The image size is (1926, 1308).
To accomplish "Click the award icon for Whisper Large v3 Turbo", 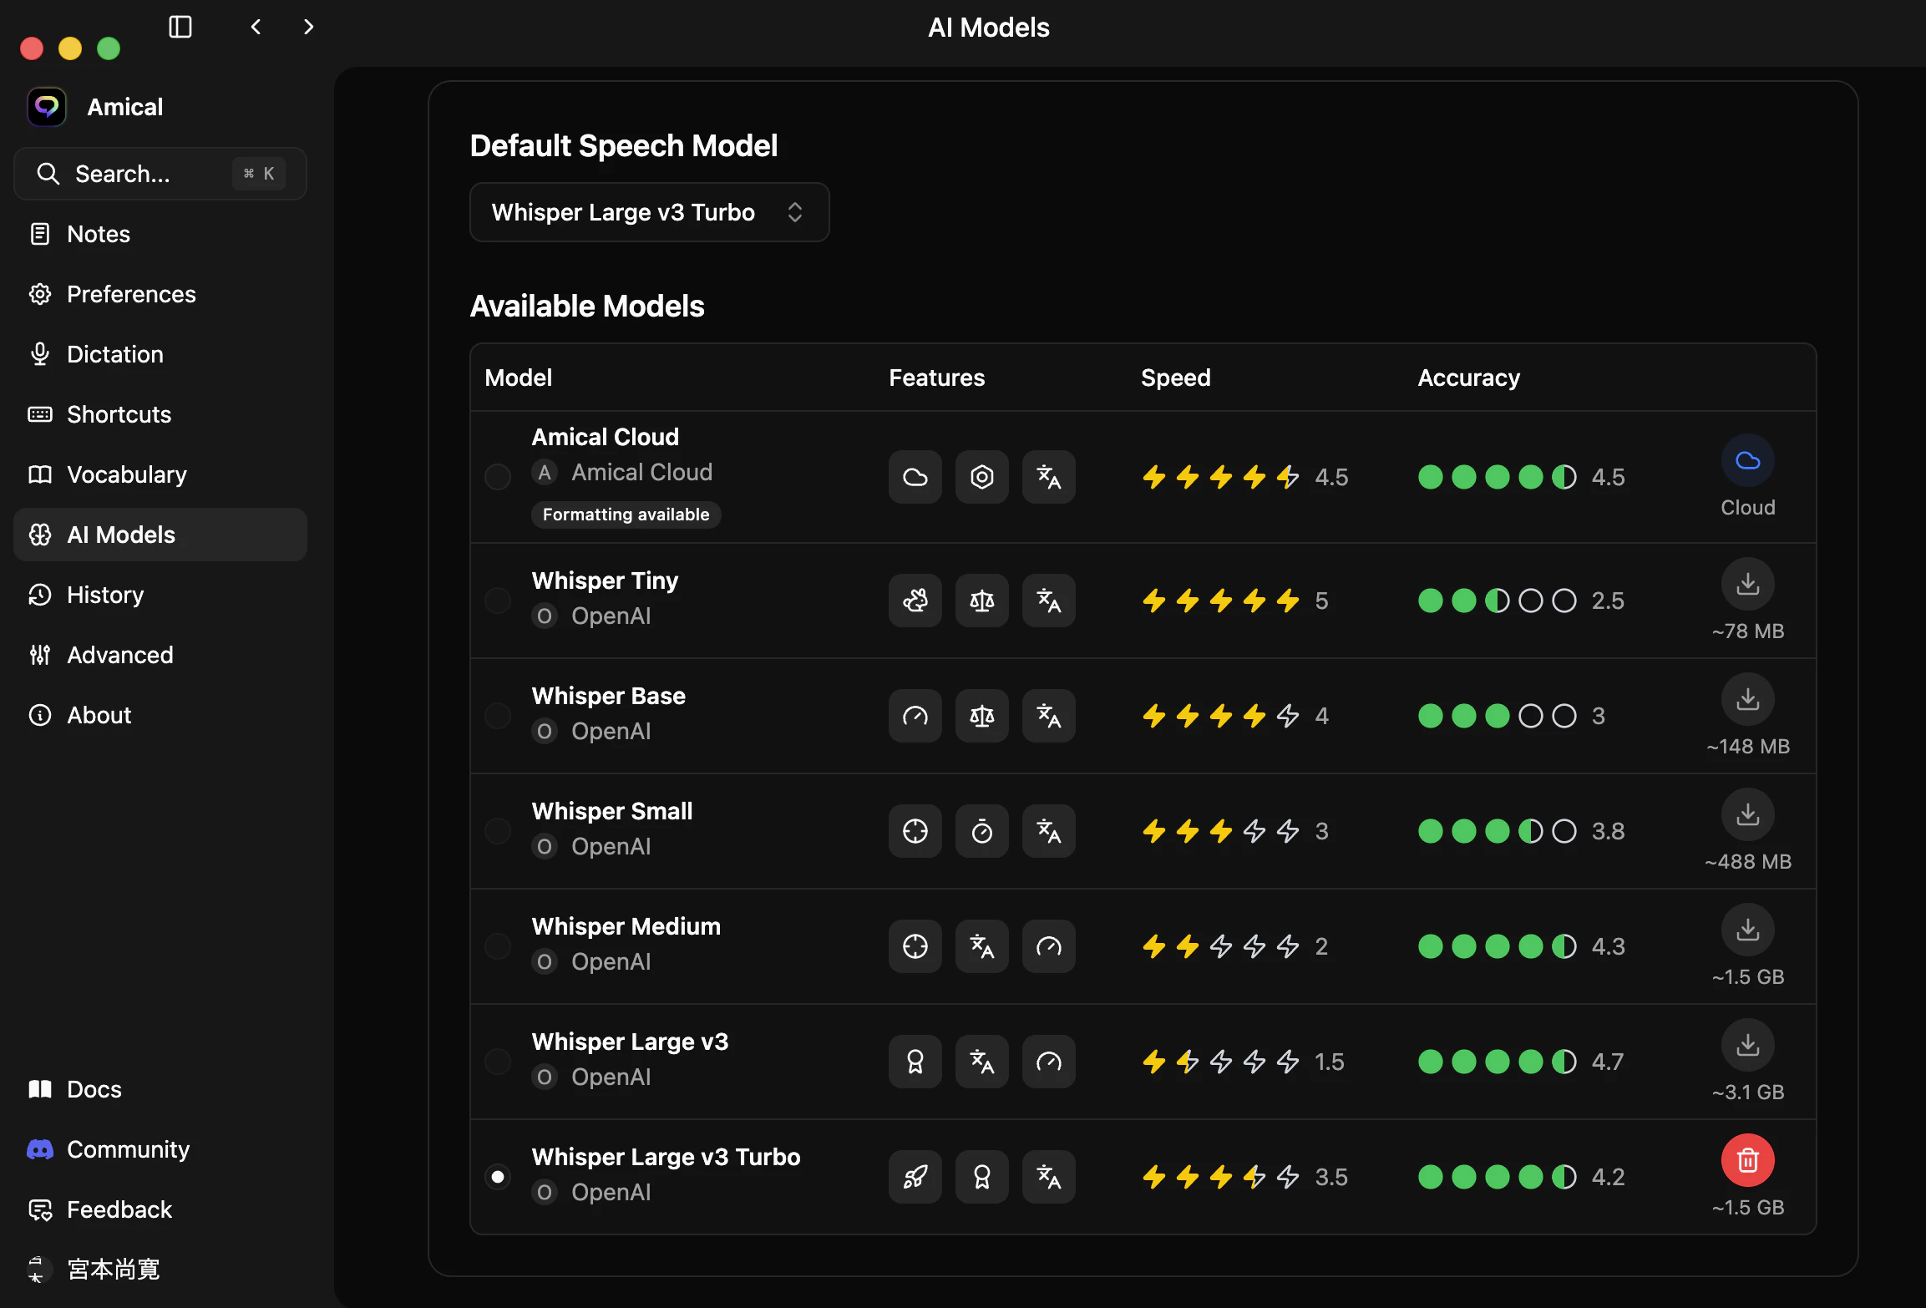I will point(982,1177).
